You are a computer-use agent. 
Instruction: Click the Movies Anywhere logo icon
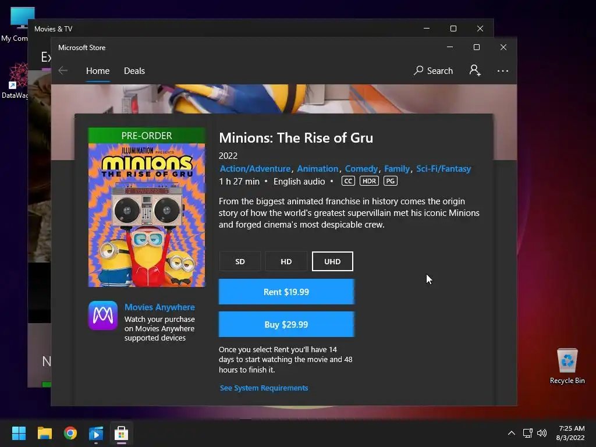[x=103, y=315]
